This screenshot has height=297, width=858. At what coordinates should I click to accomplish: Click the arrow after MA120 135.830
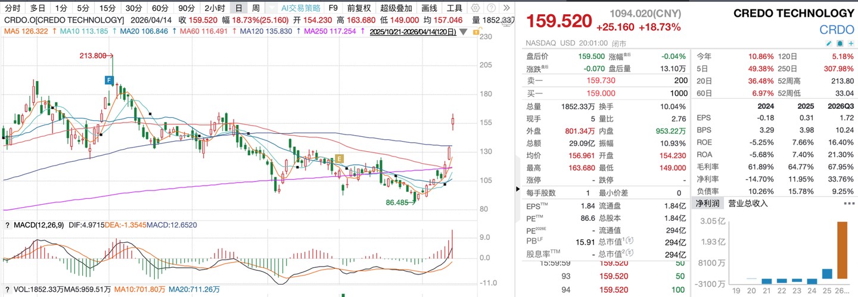click(x=298, y=32)
